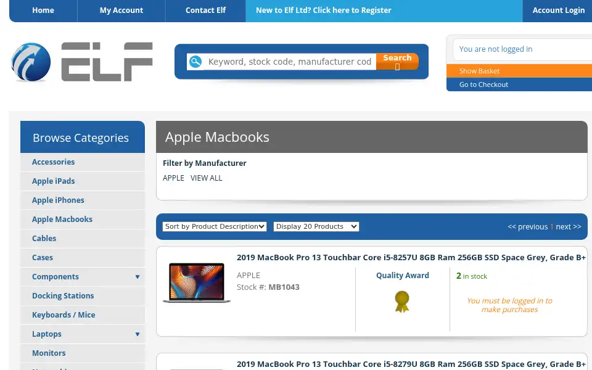Click the grey ELF wordmark logo
Image resolution: width=592 pixels, height=370 pixels.
coord(107,62)
